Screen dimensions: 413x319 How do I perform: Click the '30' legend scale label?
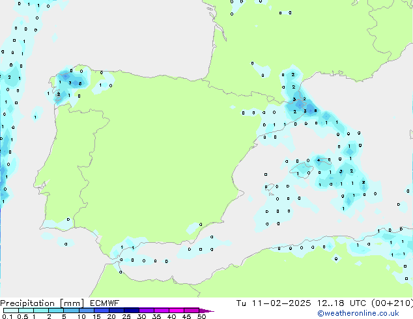click(x=141, y=316)
